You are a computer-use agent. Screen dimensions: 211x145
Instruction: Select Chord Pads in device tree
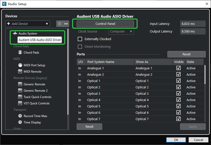(31, 53)
